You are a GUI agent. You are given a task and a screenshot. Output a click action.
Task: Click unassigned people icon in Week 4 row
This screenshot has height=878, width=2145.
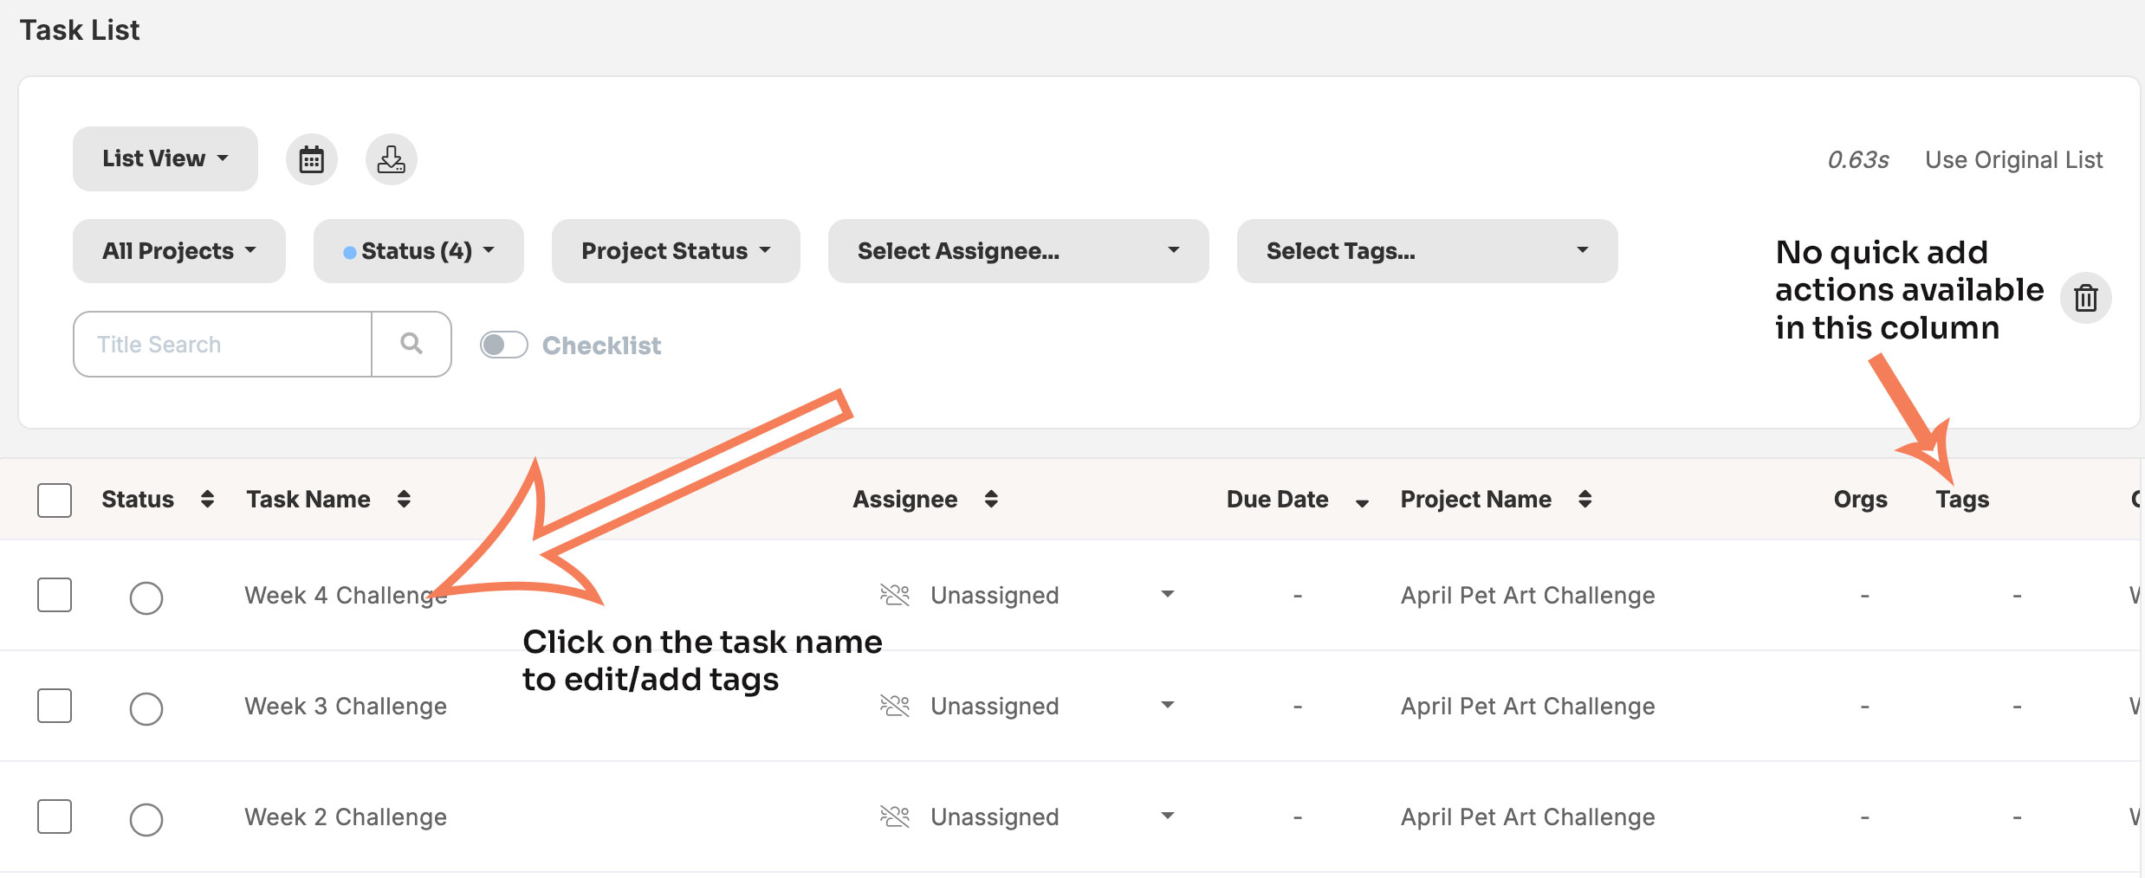(895, 595)
